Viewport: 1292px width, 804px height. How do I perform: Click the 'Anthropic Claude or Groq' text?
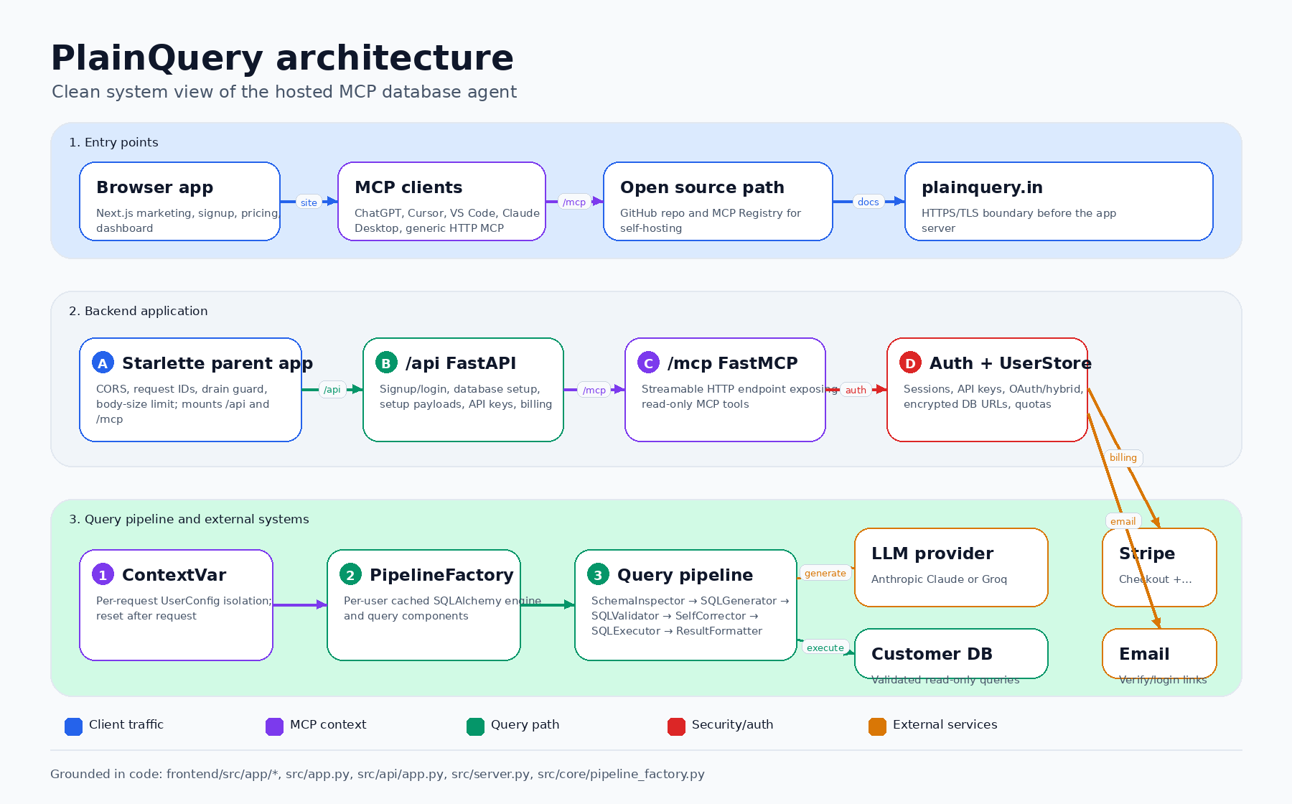(939, 579)
